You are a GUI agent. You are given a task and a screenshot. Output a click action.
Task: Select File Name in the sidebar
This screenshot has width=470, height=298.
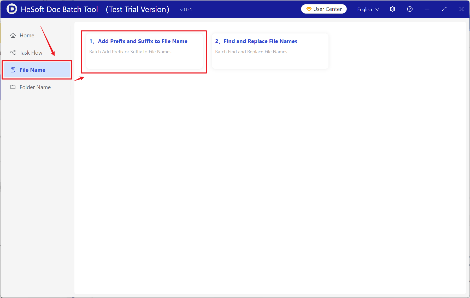[x=37, y=70]
